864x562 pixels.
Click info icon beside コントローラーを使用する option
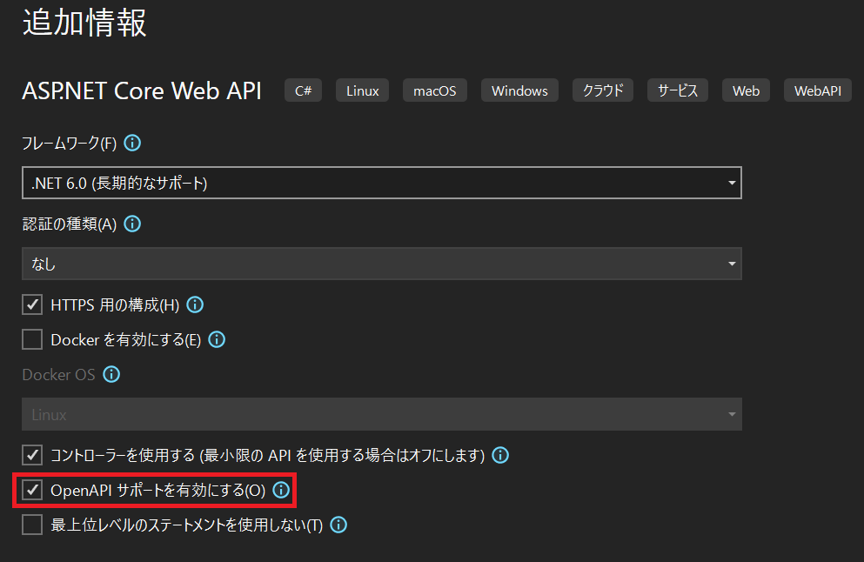(x=500, y=455)
